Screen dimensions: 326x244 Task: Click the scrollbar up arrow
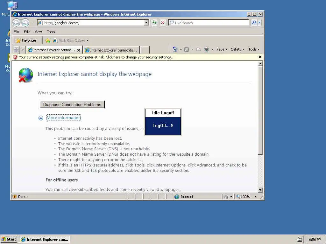[x=260, y=64]
